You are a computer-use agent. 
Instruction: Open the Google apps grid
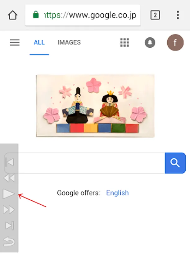click(124, 43)
